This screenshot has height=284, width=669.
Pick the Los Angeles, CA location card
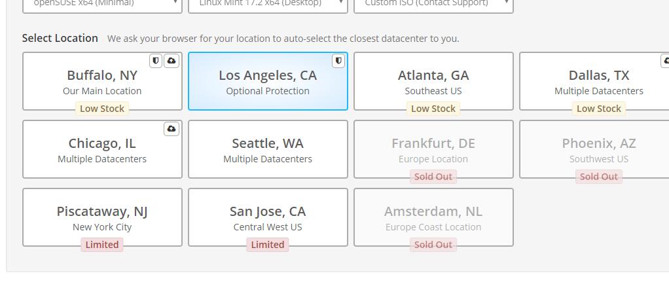[x=268, y=81]
